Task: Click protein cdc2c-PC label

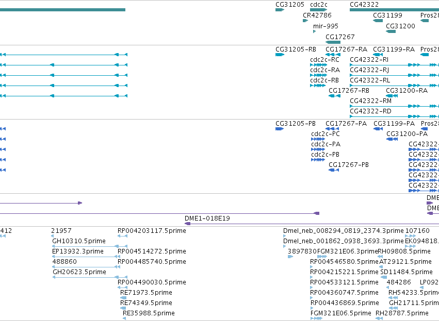Action: pos(326,134)
